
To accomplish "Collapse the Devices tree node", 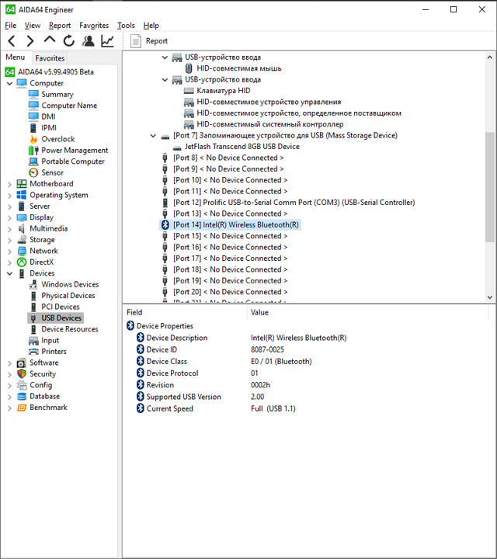I will [x=9, y=273].
